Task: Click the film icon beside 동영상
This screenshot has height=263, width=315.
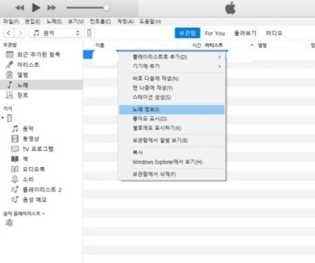Action: pyautogui.click(x=15, y=139)
